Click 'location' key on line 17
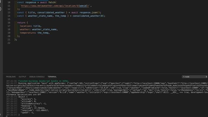Viewport: 208px width, 117px height. pos(25,26)
